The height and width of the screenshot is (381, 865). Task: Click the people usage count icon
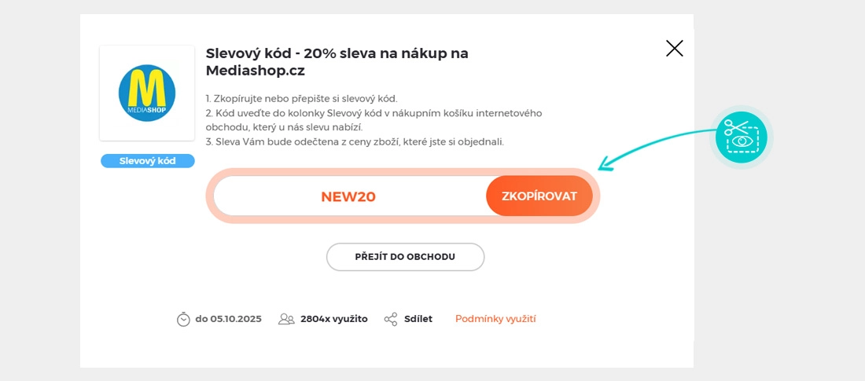tap(286, 319)
